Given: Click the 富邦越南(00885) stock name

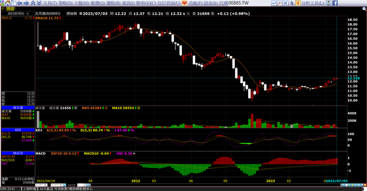Looking at the screenshot, I should click(x=48, y=14).
